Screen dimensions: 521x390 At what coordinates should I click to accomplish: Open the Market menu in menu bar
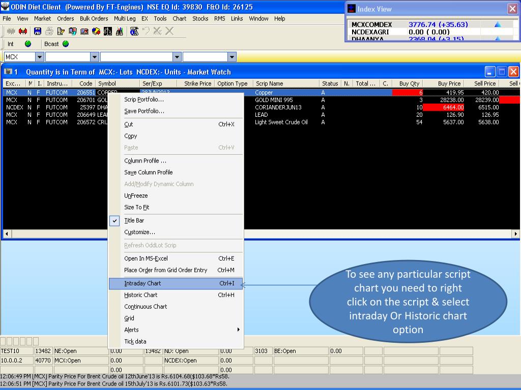[x=43, y=19]
